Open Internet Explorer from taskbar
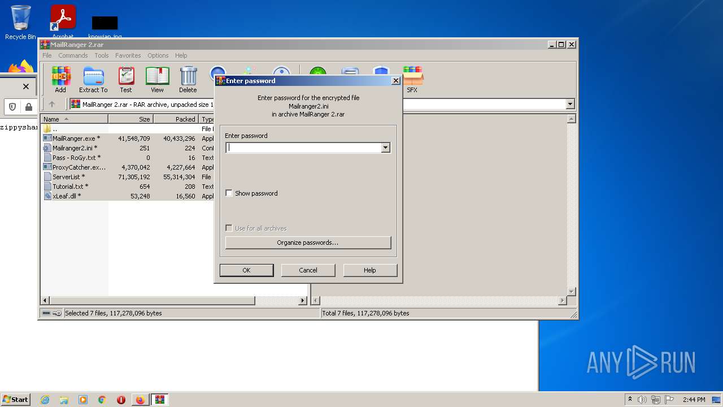The height and width of the screenshot is (407, 723). 45,400
